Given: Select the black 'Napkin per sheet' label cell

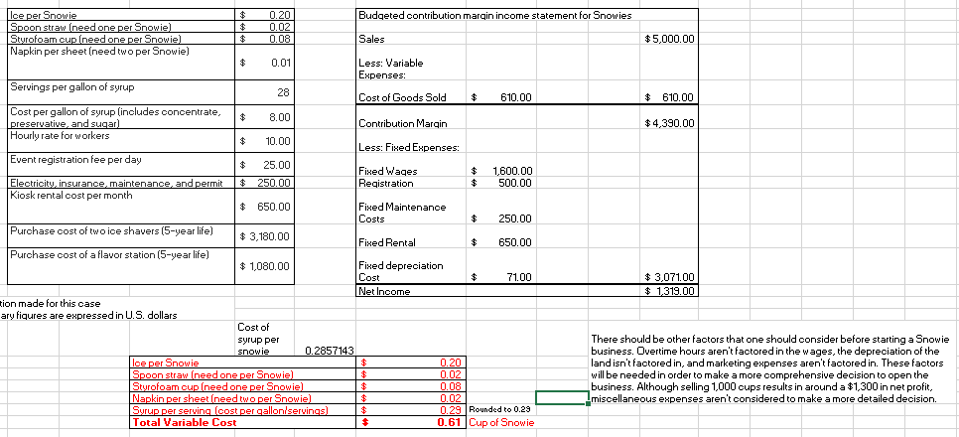Looking at the screenshot, I should pos(121,62).
